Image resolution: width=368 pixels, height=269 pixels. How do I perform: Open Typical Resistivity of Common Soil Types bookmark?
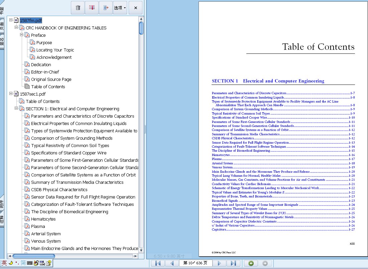click(70, 146)
